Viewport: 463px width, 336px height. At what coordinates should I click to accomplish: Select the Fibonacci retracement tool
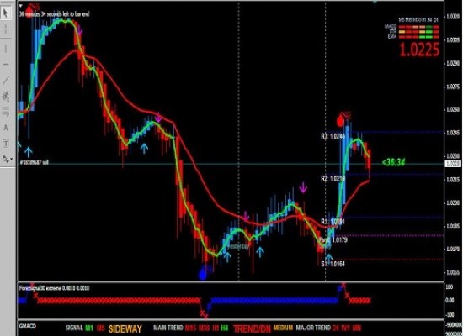[6, 112]
